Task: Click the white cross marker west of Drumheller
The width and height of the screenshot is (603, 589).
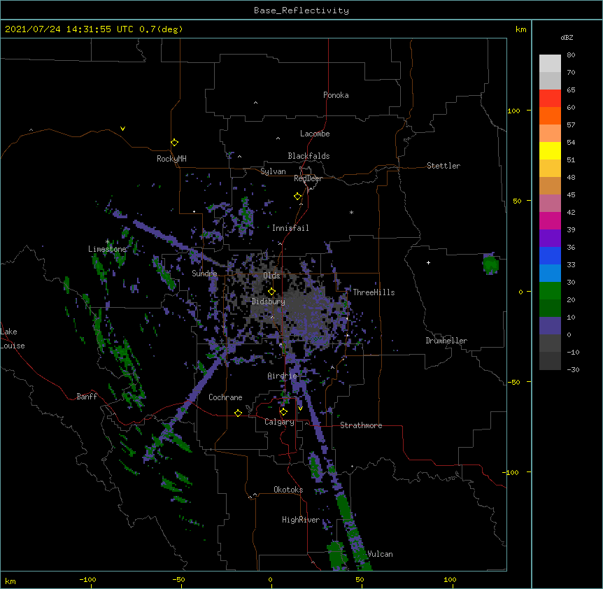Action: click(428, 262)
